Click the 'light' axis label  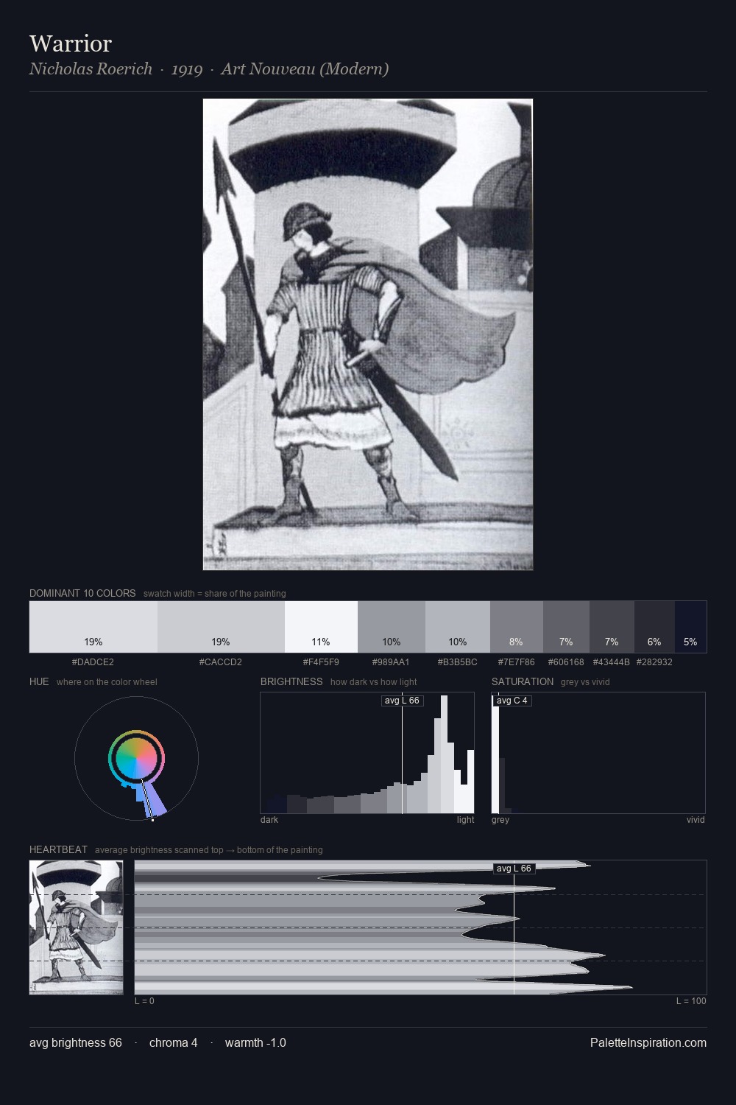(465, 820)
